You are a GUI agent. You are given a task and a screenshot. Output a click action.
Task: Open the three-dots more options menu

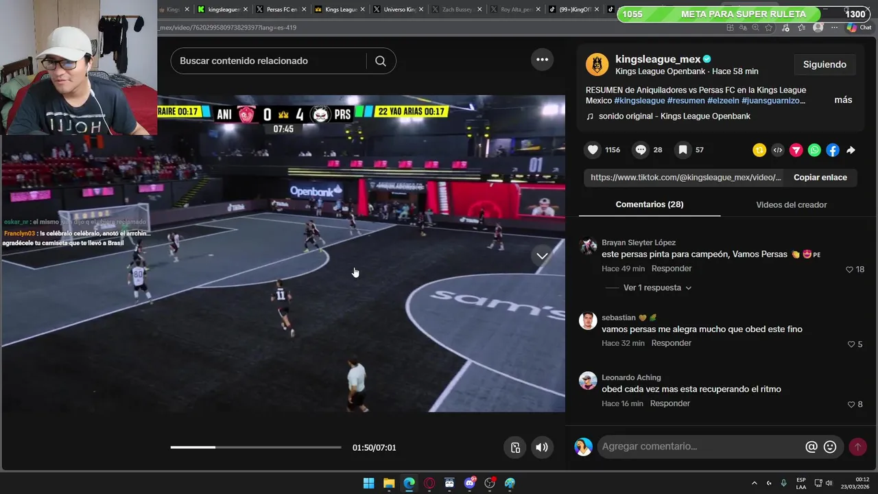542,60
